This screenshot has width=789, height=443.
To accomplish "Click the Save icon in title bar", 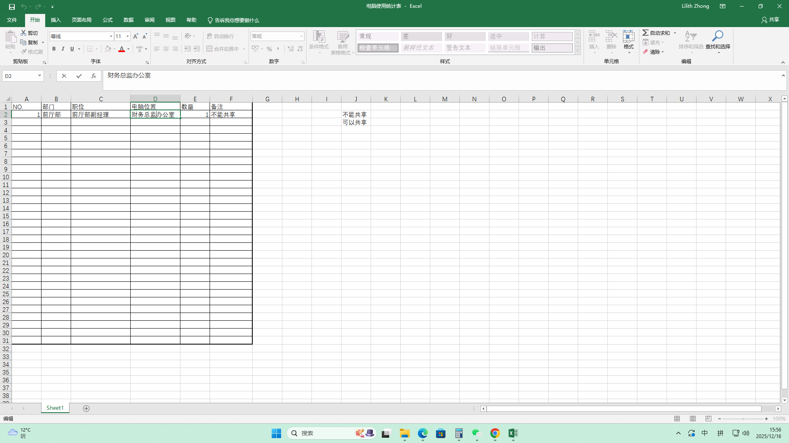I will [x=12, y=7].
